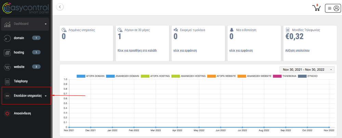Click the website sidebar icon
Screen dimensions: 342x138
(x=8, y=67)
